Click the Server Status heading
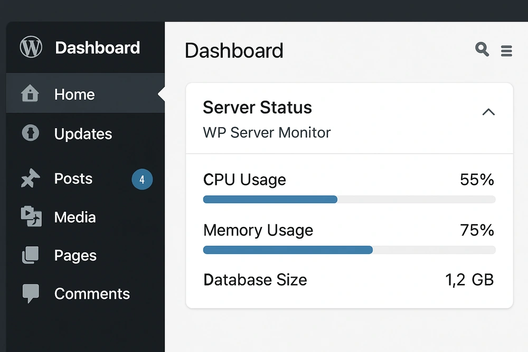The image size is (528, 352). (x=257, y=108)
